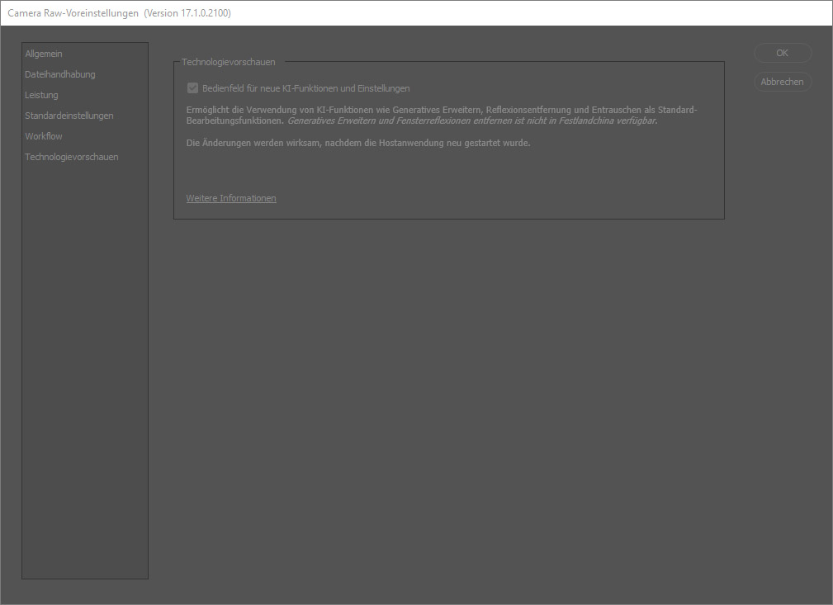The image size is (833, 605).
Task: Open the Allgemein preferences section
Action: coord(44,54)
